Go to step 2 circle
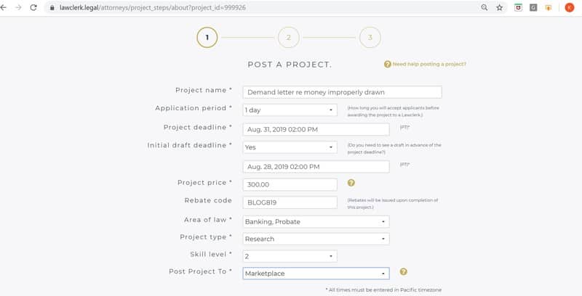 coord(288,38)
